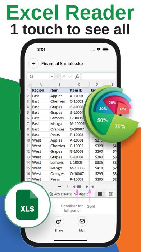The height and width of the screenshot is (252, 141).
Task: Click the $335 cell
Action: pyautogui.click(x=97, y=163)
